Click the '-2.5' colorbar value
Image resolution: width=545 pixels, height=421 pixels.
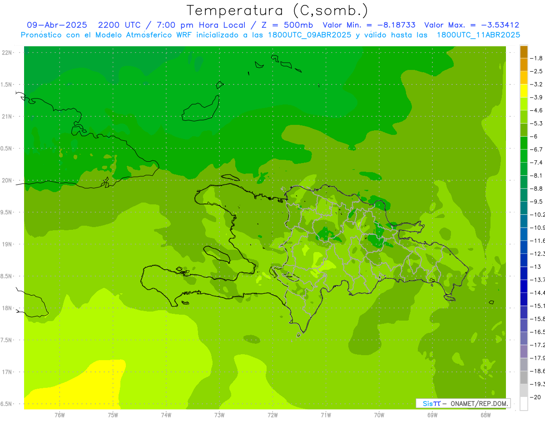pyautogui.click(x=536, y=71)
